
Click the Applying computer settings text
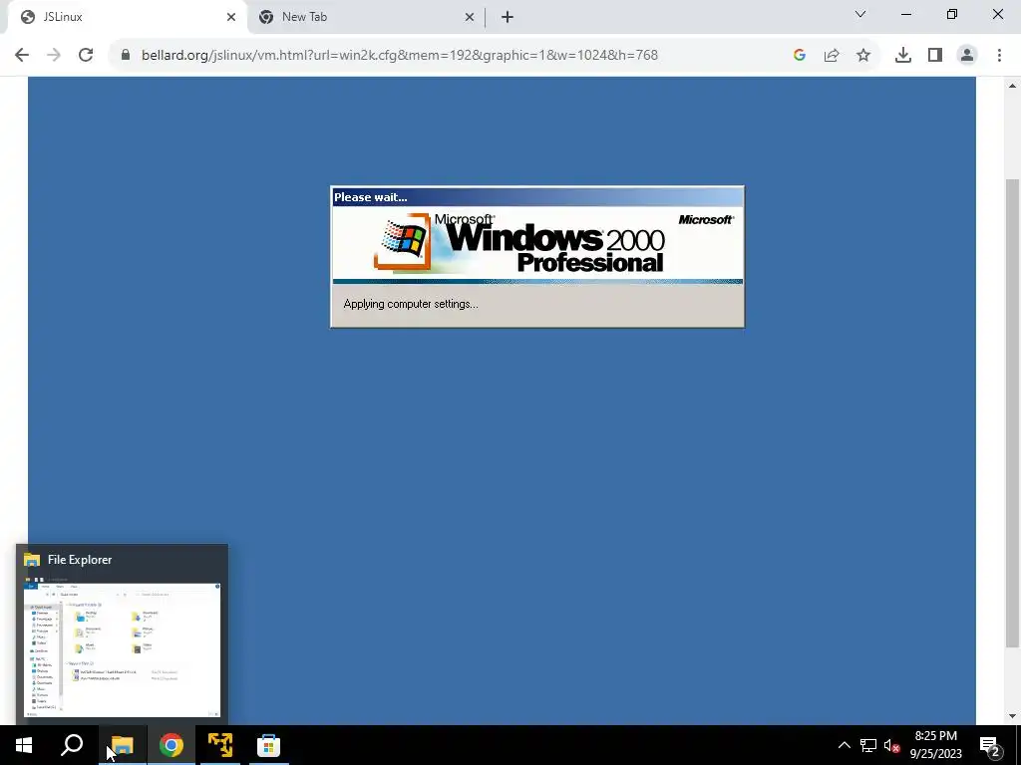click(411, 304)
